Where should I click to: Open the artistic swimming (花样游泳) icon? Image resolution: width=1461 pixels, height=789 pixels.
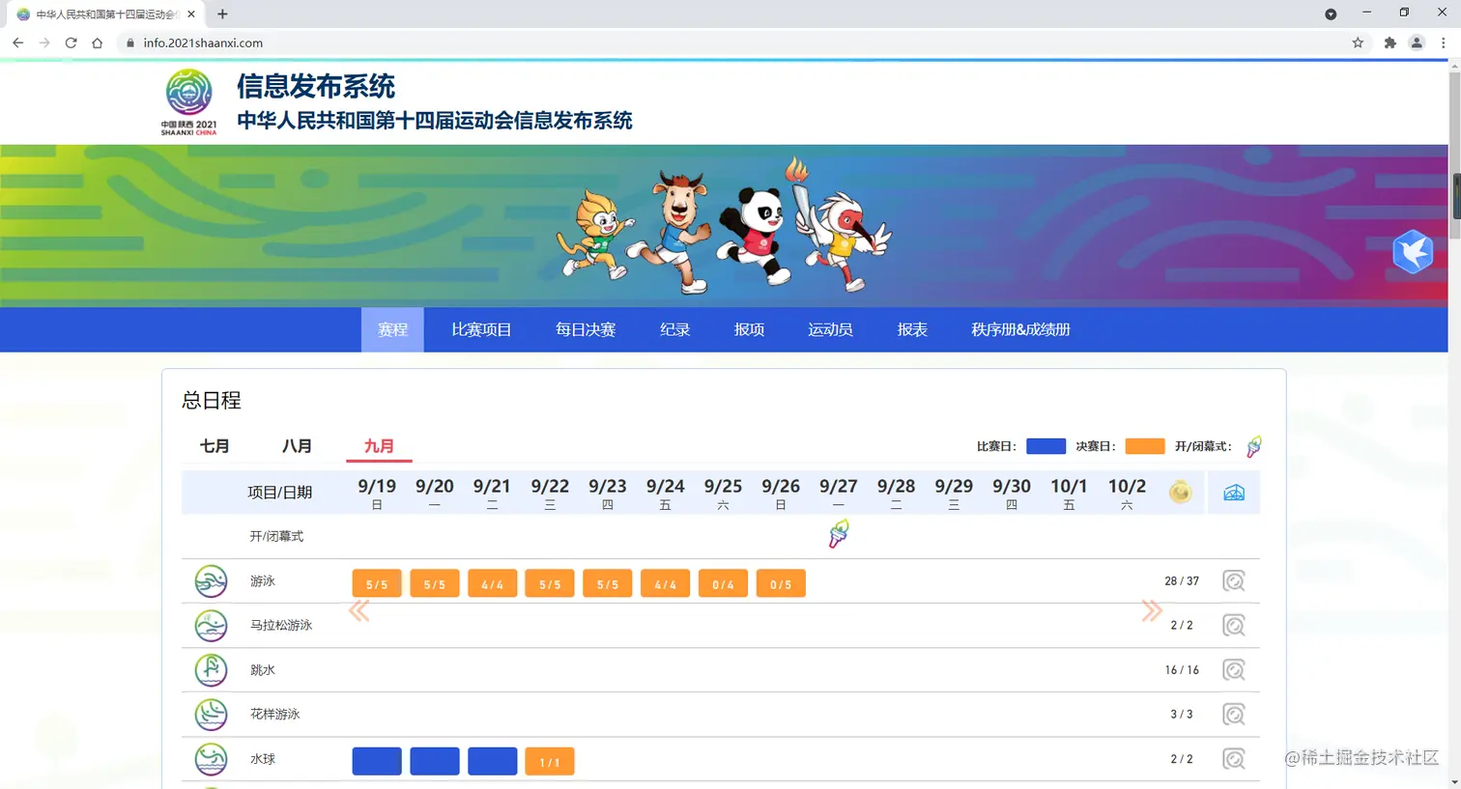point(211,715)
